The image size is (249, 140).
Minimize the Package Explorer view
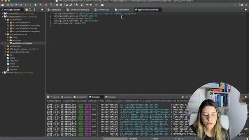38,9
